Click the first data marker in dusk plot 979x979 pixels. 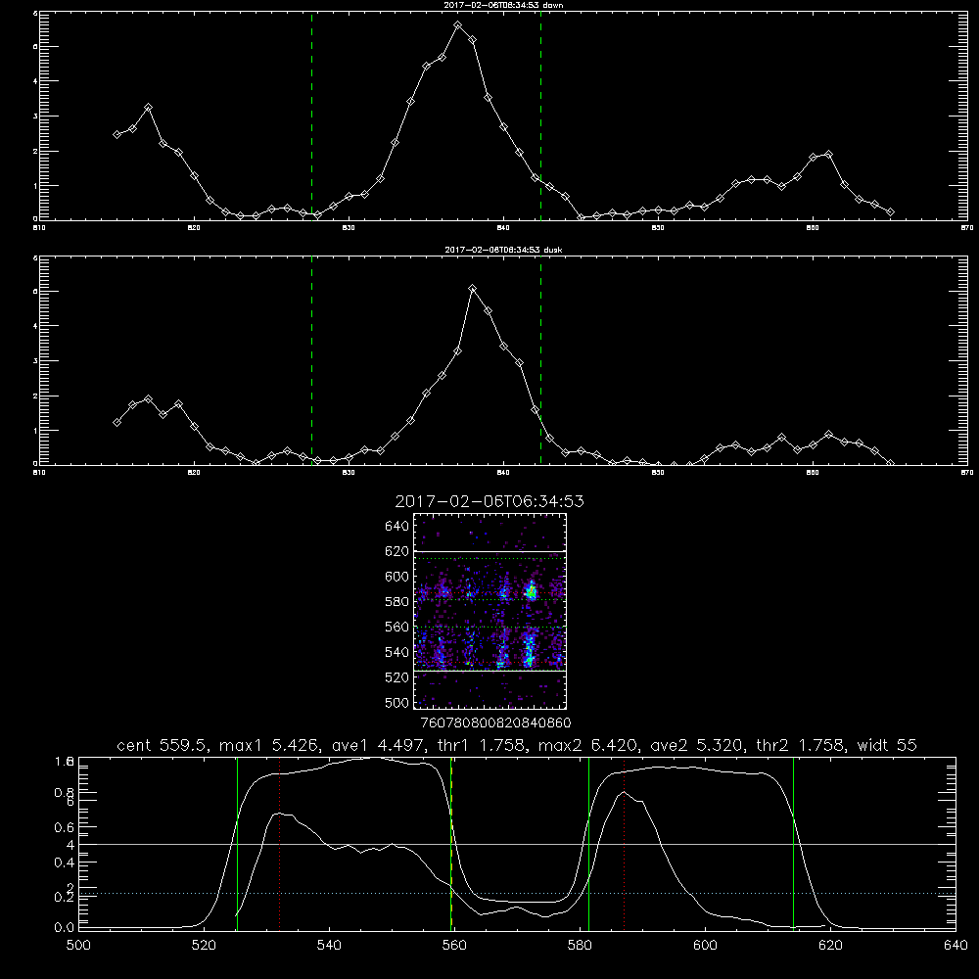(x=117, y=423)
